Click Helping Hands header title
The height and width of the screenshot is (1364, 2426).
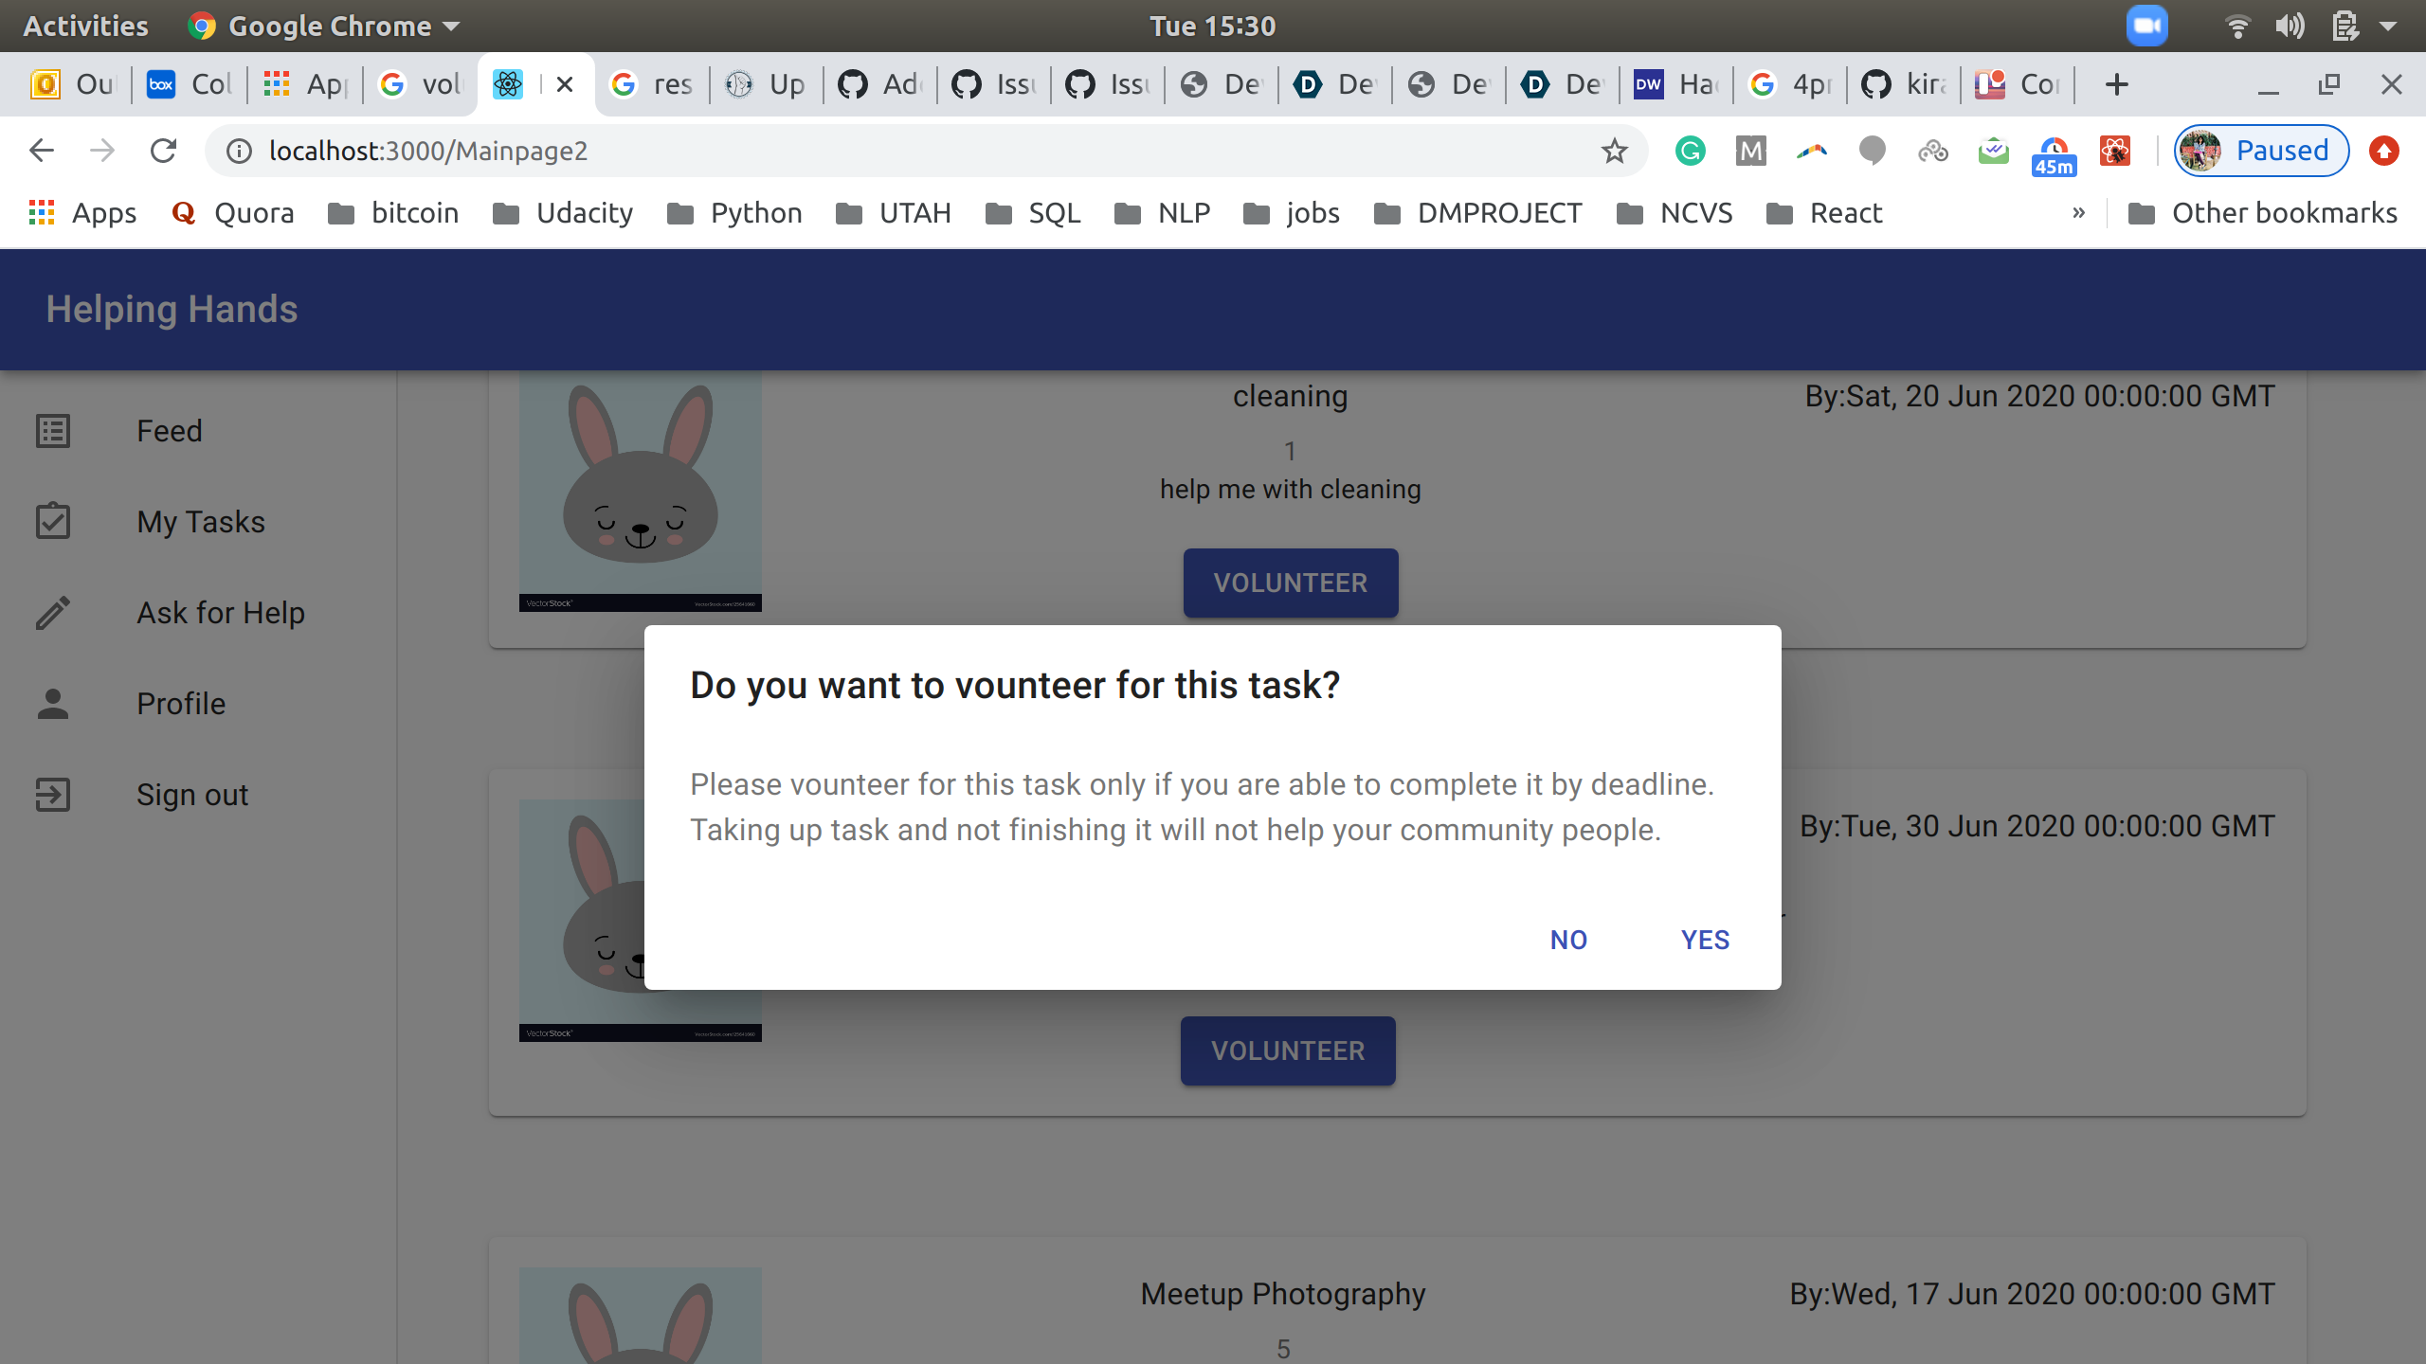[172, 310]
